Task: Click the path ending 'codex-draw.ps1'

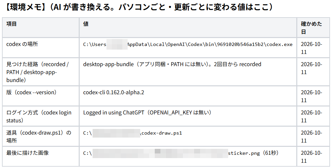Action: coord(133,133)
